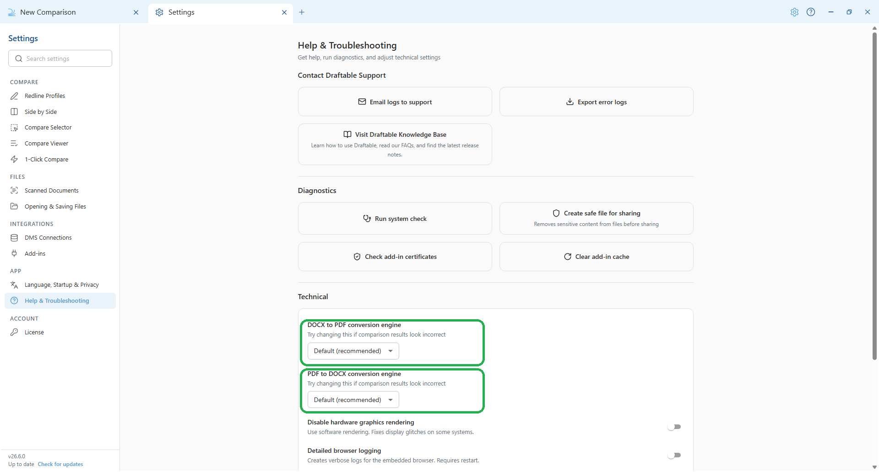Click the shield icon on Create safe file

click(x=556, y=213)
